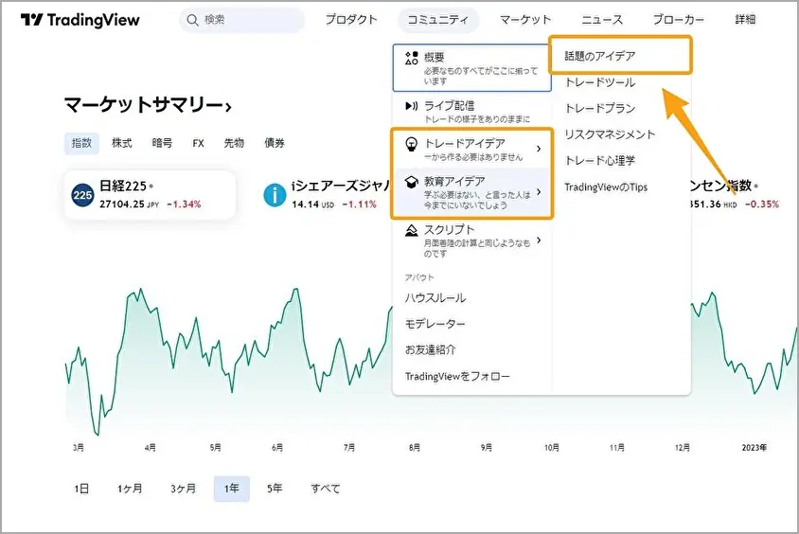The height and width of the screenshot is (534, 799).
Task: Switch to the 先物 tab
Action: pyautogui.click(x=234, y=143)
